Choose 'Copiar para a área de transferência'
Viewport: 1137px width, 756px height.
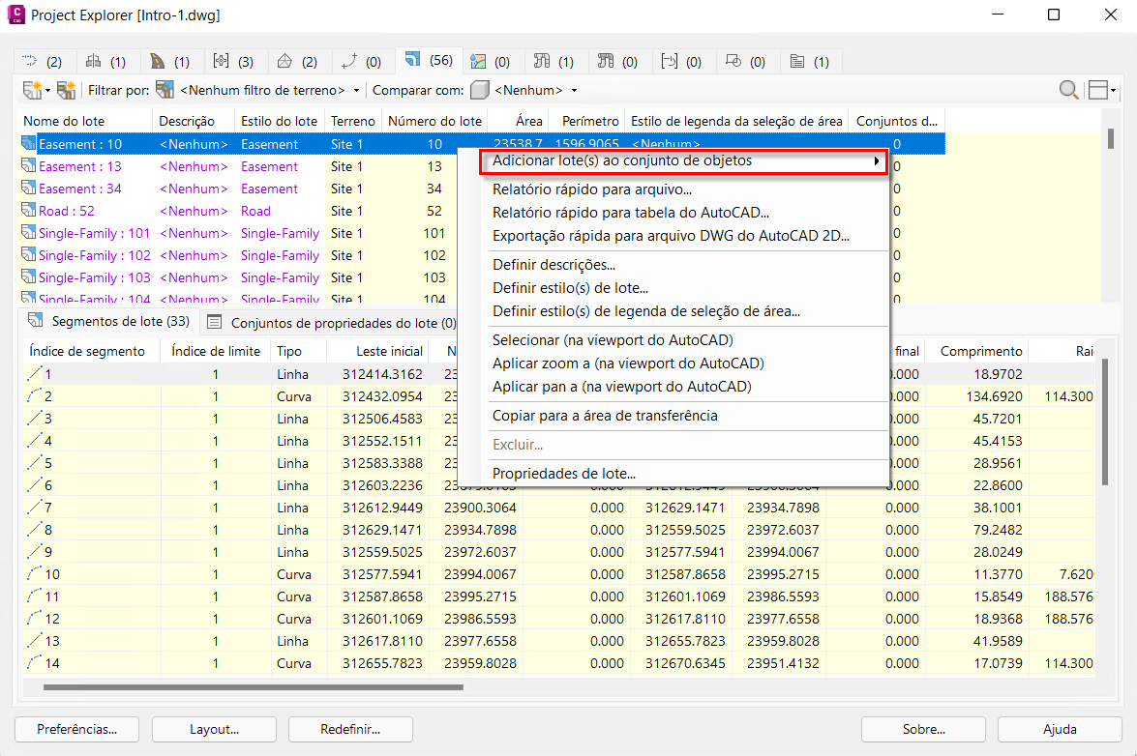(x=605, y=416)
